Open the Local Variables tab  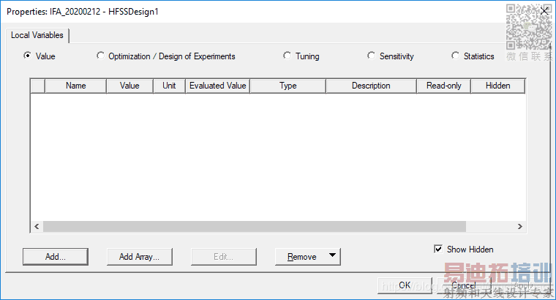coord(37,35)
